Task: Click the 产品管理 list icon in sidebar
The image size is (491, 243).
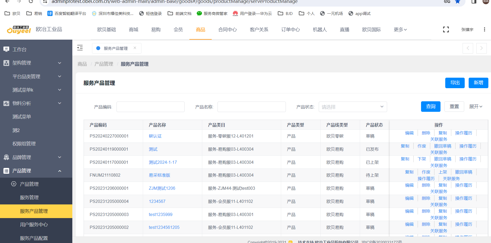Action: [6, 171]
